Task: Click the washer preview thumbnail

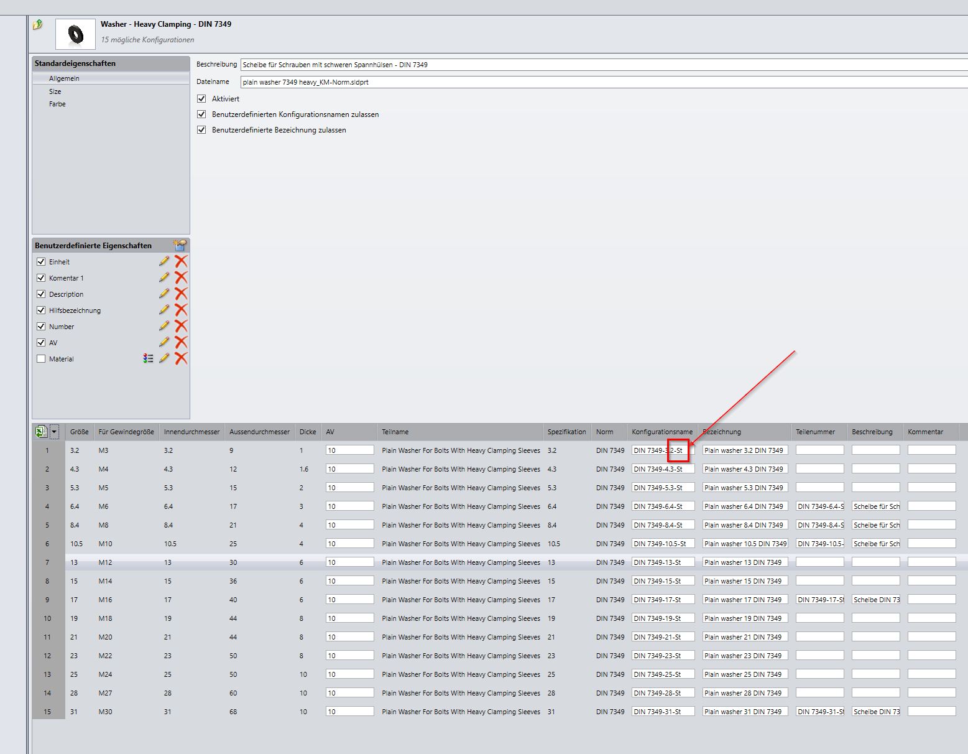Action: pyautogui.click(x=75, y=34)
